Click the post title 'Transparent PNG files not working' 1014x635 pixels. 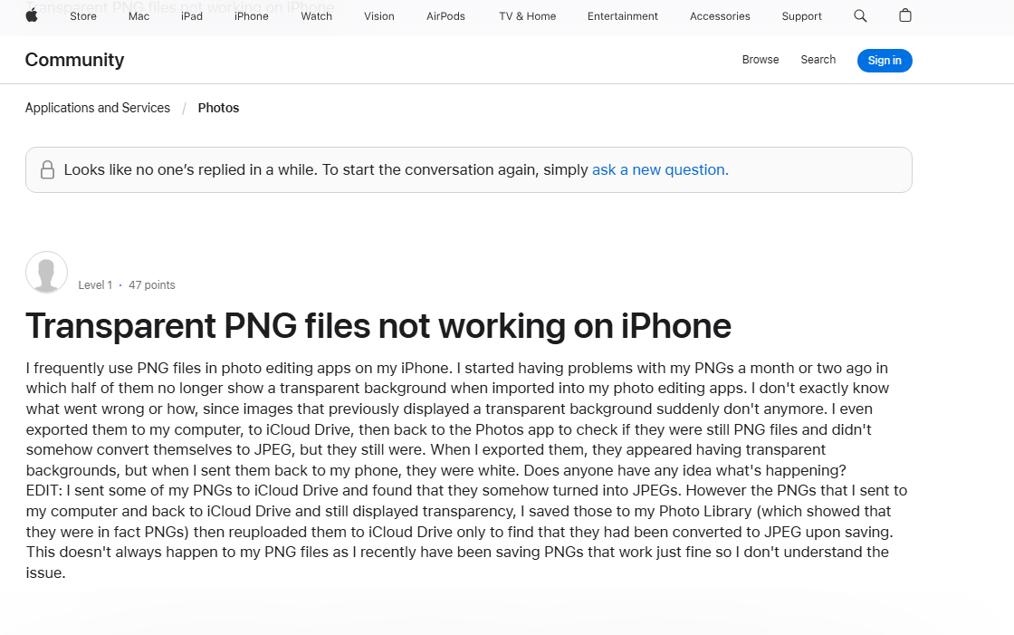pyautogui.click(x=378, y=325)
